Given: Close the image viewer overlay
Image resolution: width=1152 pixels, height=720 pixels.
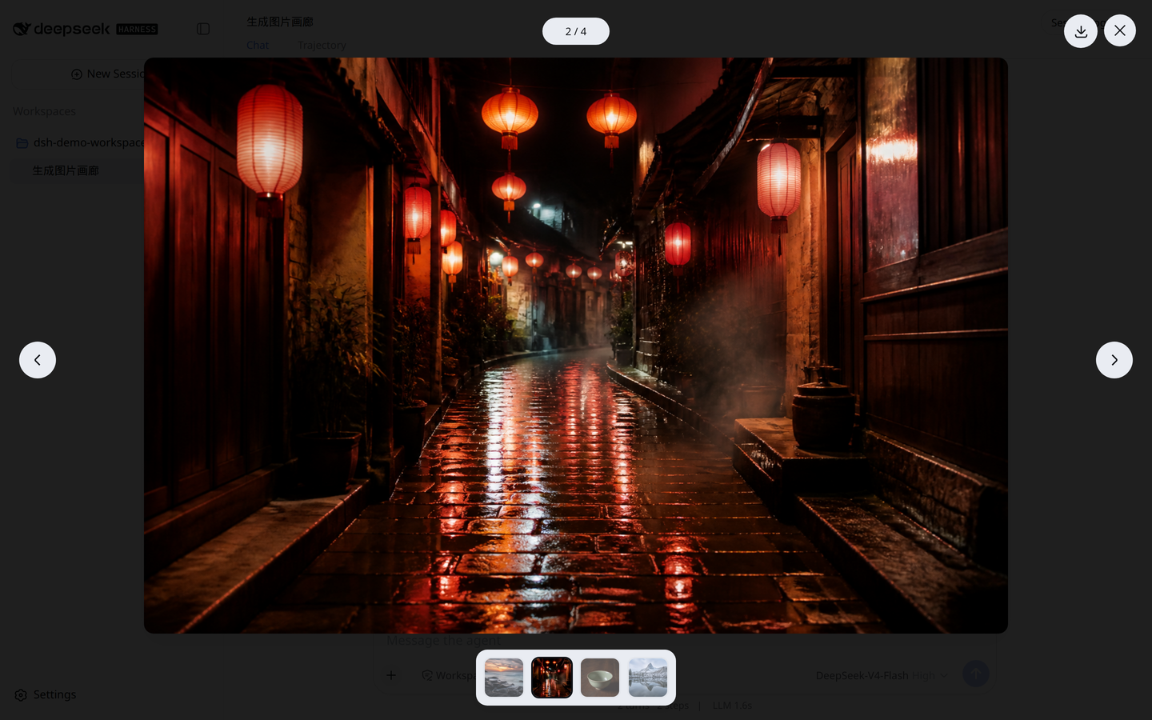Looking at the screenshot, I should pyautogui.click(x=1120, y=30).
